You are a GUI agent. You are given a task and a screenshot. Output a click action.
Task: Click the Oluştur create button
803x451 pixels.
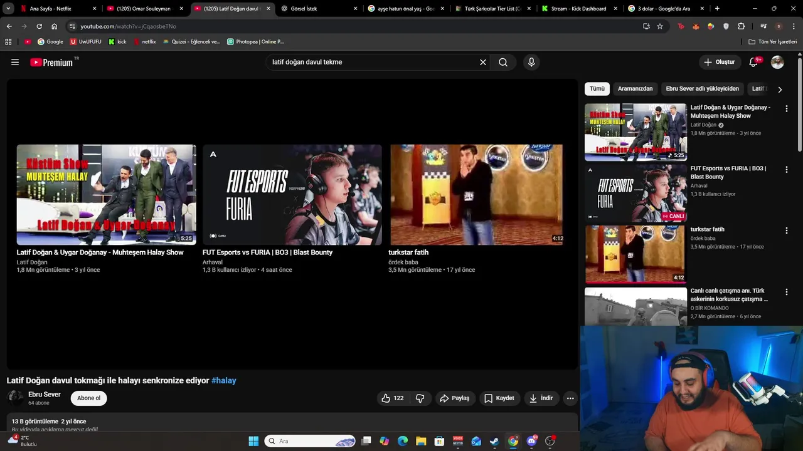(719, 62)
